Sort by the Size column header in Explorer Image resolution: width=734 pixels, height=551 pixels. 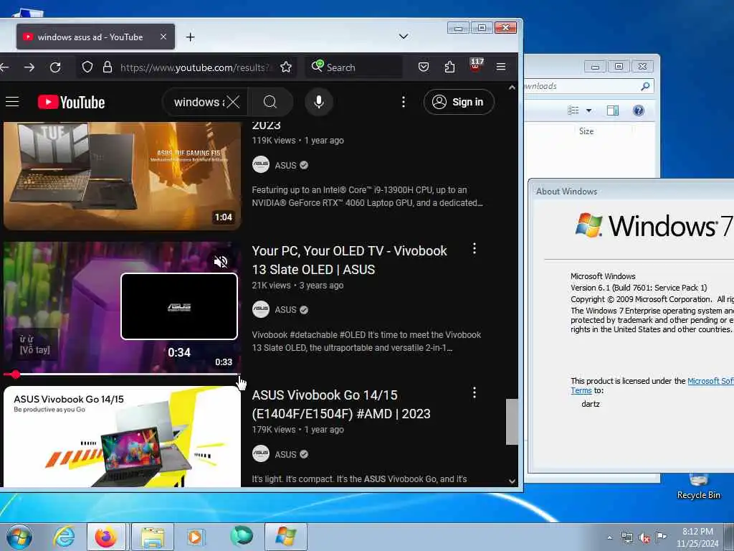coord(586,131)
